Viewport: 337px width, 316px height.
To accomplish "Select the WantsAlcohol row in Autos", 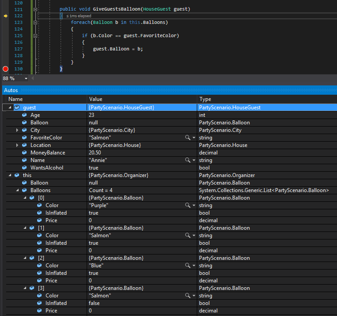I will tap(46, 168).
